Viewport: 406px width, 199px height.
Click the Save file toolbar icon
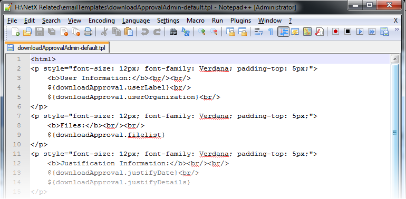pyautogui.click(x=40, y=32)
